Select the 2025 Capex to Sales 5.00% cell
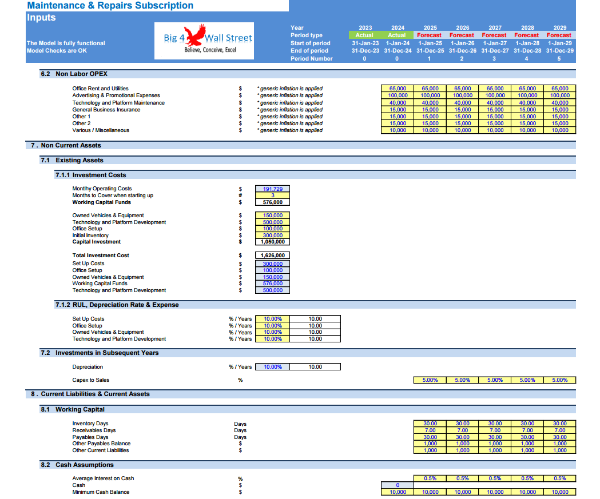This screenshot has width=600, height=499. tap(430, 380)
